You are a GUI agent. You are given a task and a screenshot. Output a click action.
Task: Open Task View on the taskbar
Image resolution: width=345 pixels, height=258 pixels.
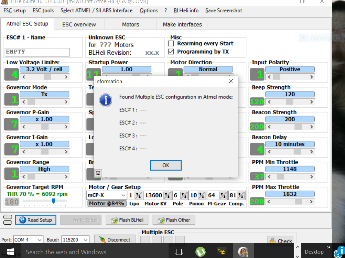click(x=179, y=251)
